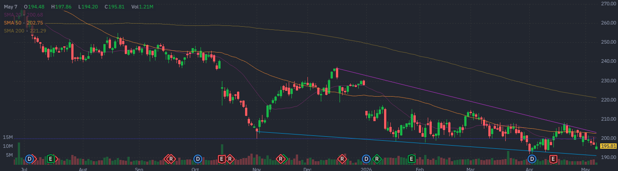Open the D dividend marker at October
The image size is (618, 171).
198,159
